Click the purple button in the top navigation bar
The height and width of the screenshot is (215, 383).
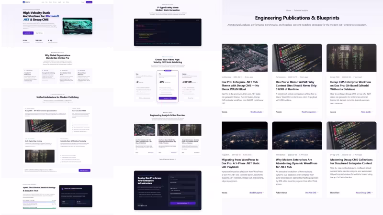click(89, 2)
